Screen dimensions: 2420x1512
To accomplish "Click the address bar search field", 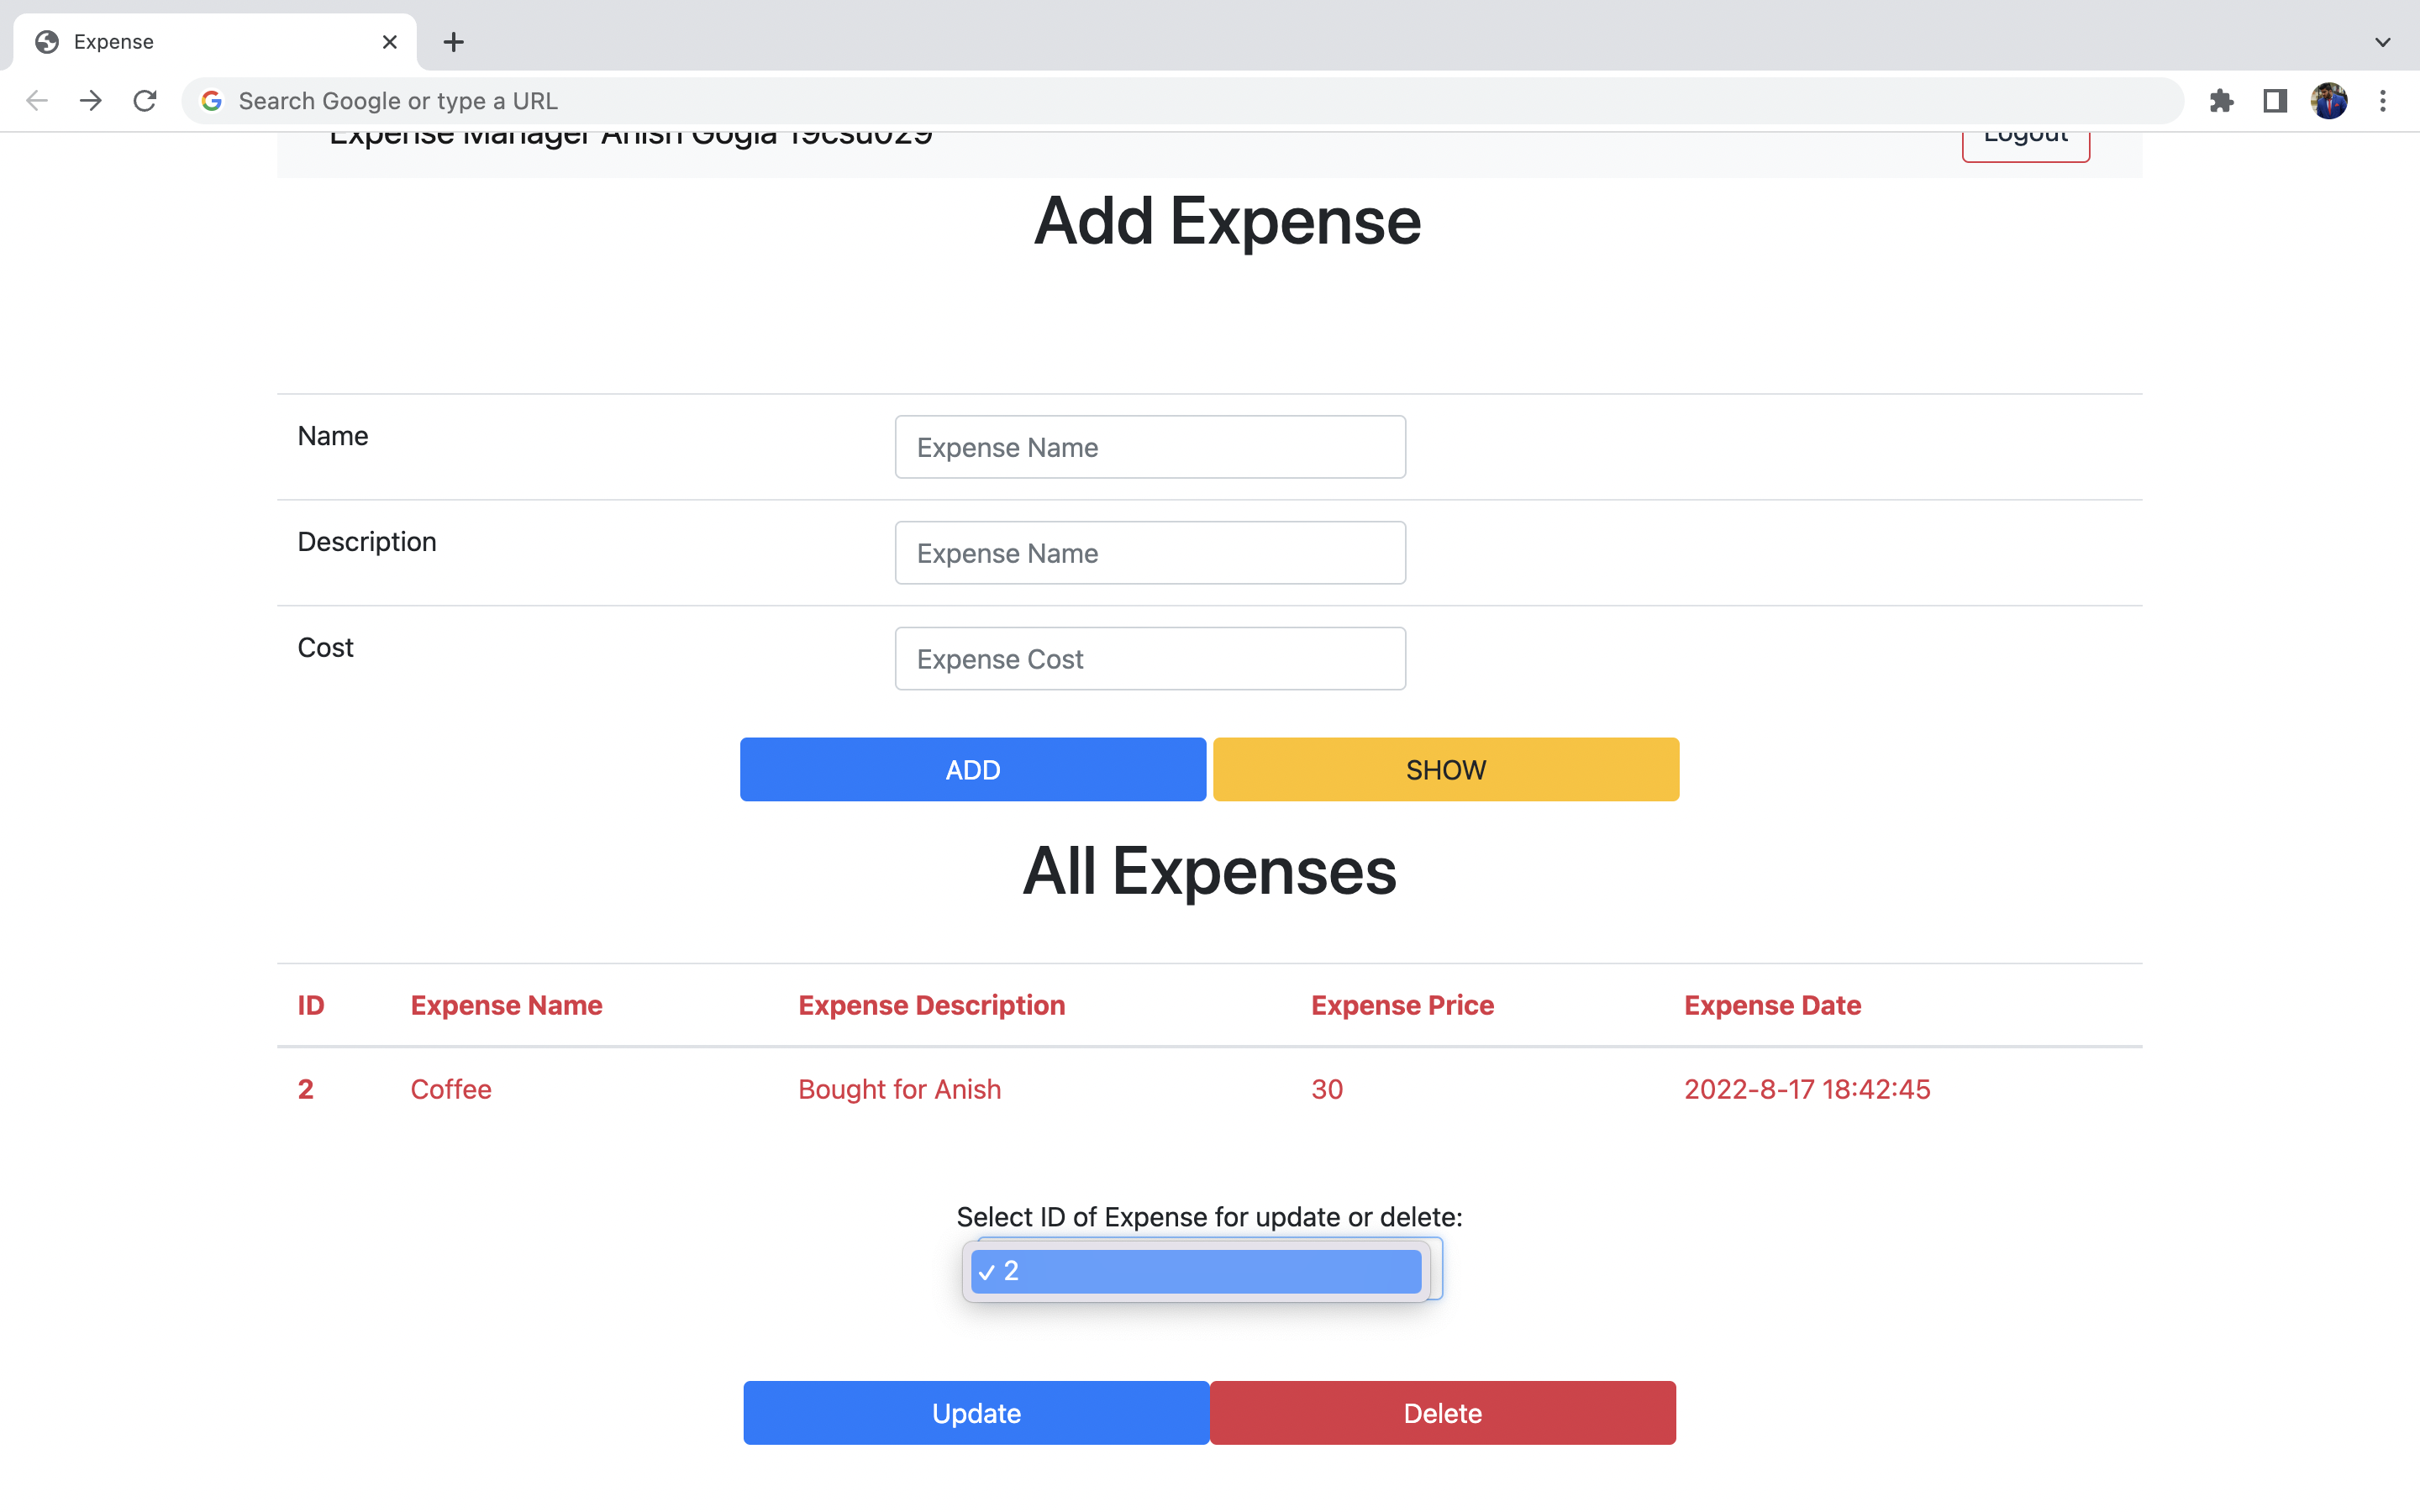I will pos(1180,101).
